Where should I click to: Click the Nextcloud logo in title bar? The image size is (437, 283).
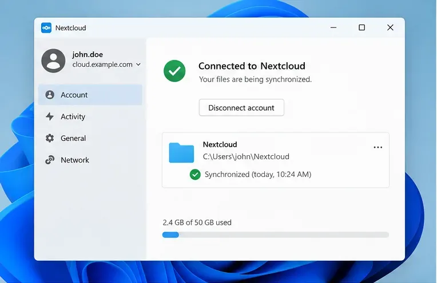point(46,28)
